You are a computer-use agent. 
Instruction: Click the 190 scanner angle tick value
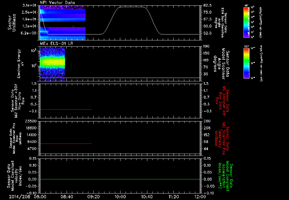(x=207, y=46)
